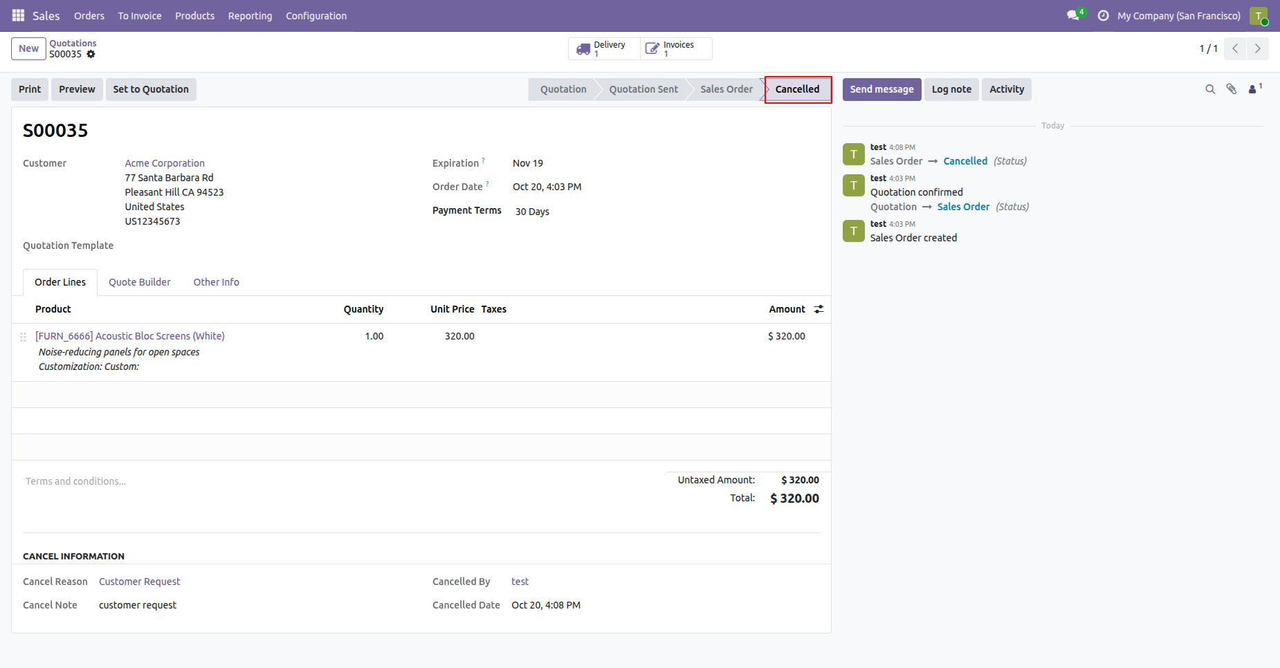Open the conversations chat icon

tap(1075, 15)
